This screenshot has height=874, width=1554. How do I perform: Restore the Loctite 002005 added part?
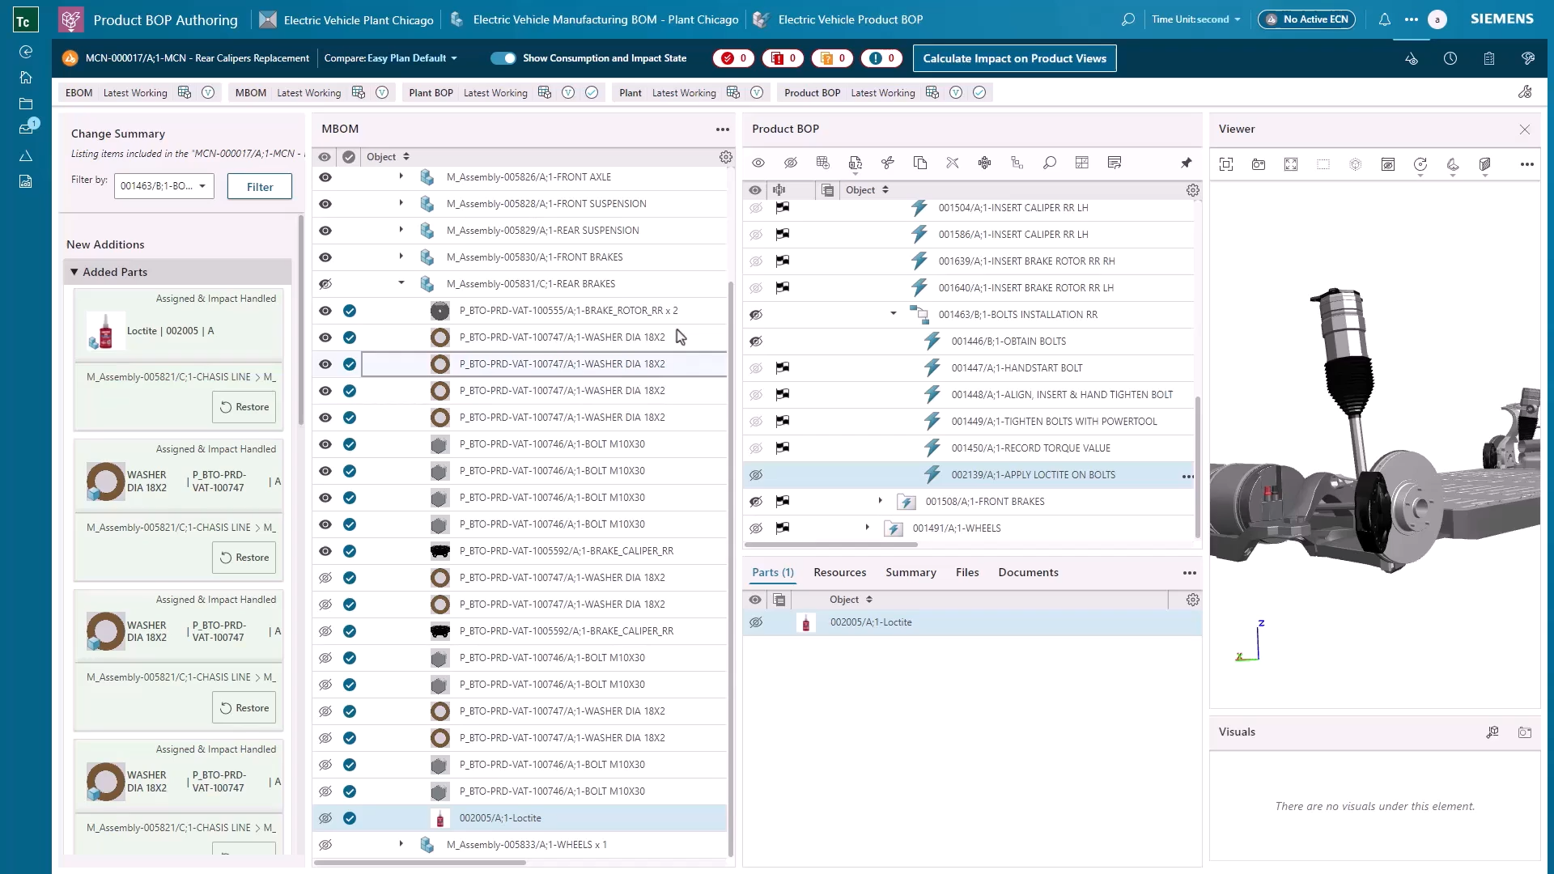(x=244, y=407)
